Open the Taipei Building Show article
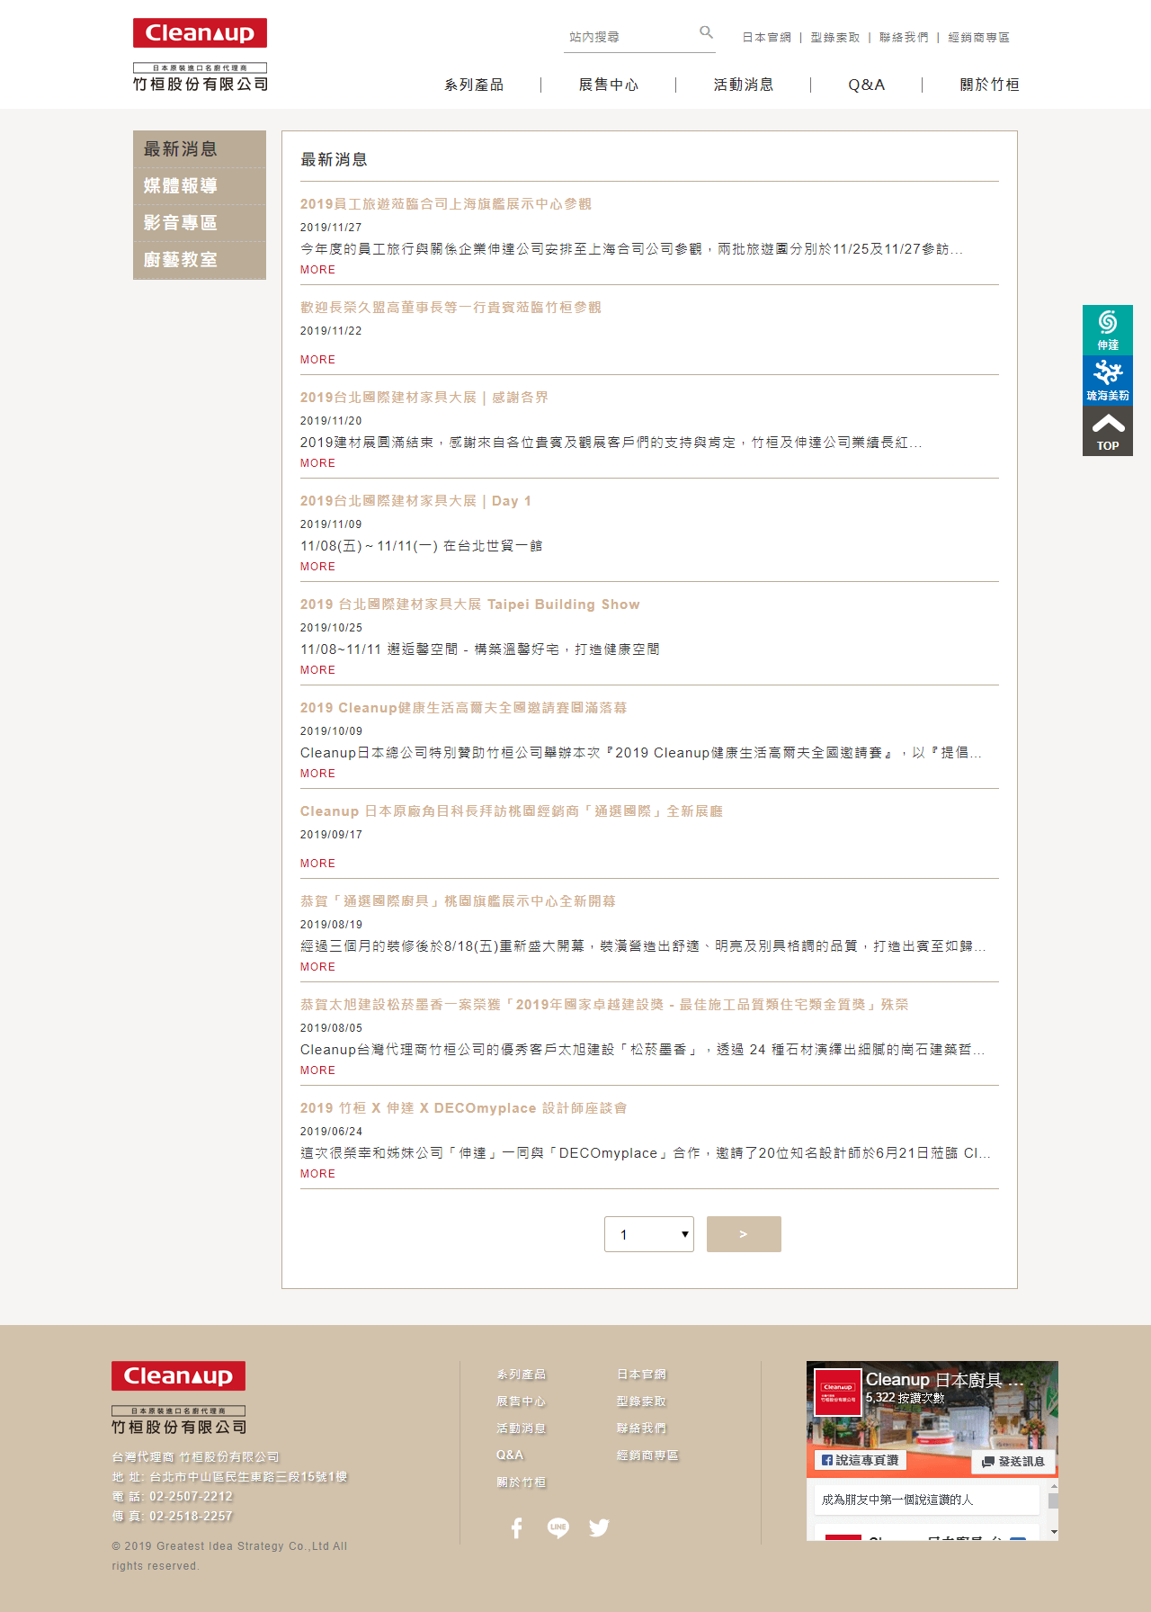This screenshot has height=1612, width=1151. click(470, 604)
